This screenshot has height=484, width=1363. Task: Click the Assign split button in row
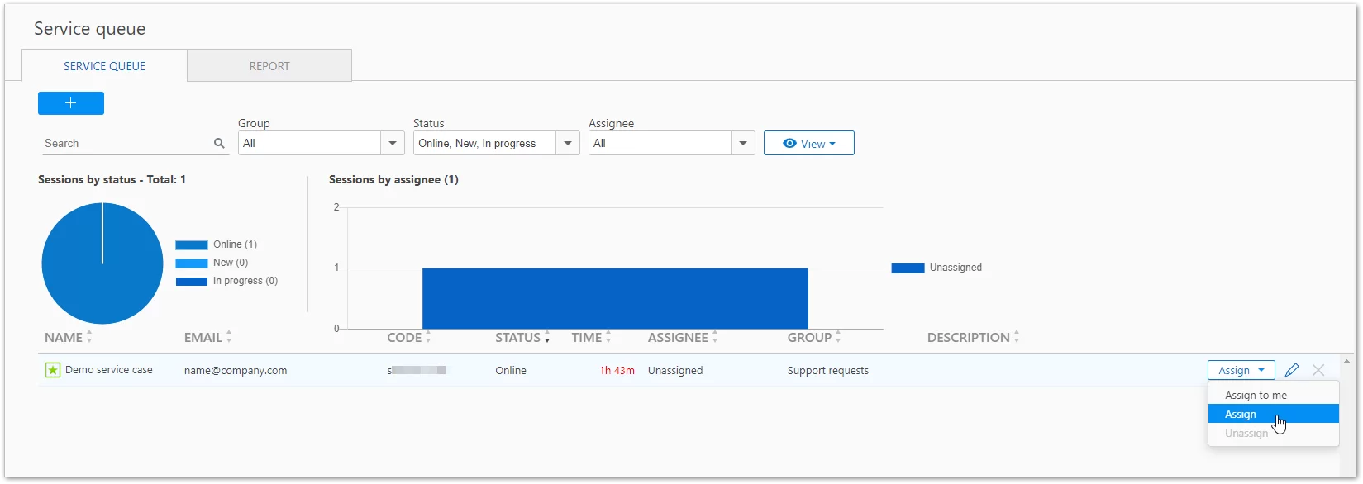tap(1241, 370)
